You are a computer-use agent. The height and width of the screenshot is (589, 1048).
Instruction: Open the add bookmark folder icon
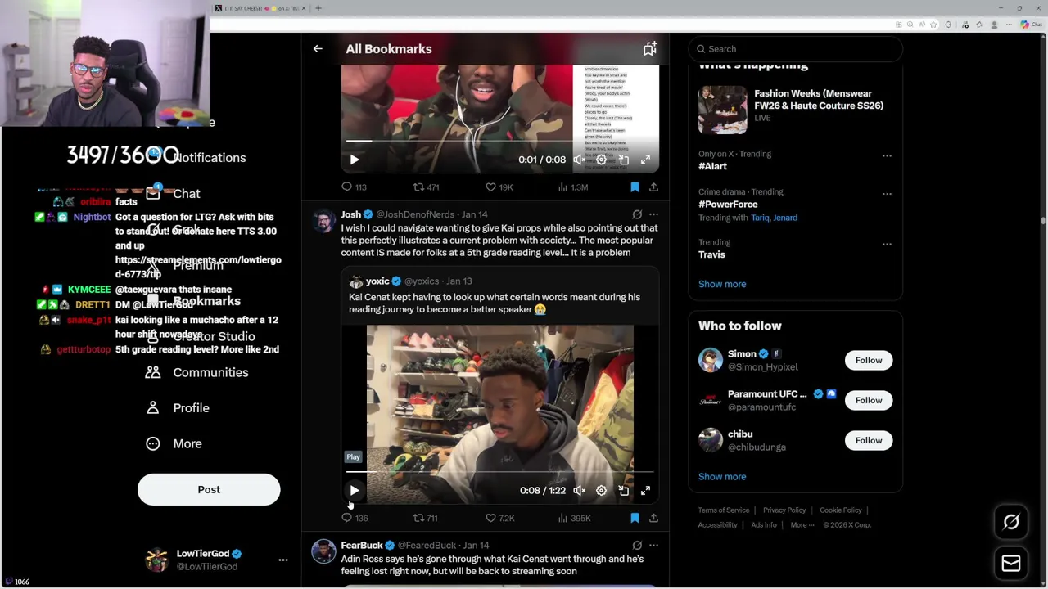pyautogui.click(x=649, y=49)
